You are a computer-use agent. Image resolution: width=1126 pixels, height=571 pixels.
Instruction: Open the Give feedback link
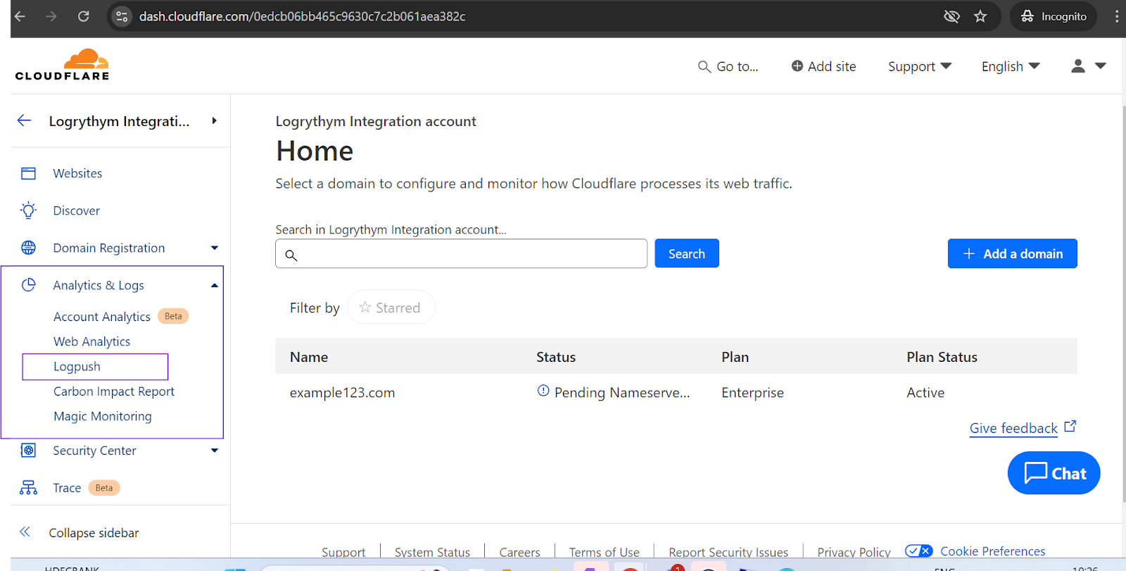1013,428
